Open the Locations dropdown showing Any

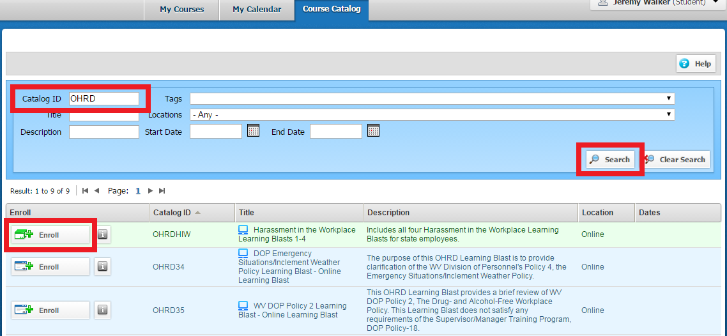tap(432, 114)
